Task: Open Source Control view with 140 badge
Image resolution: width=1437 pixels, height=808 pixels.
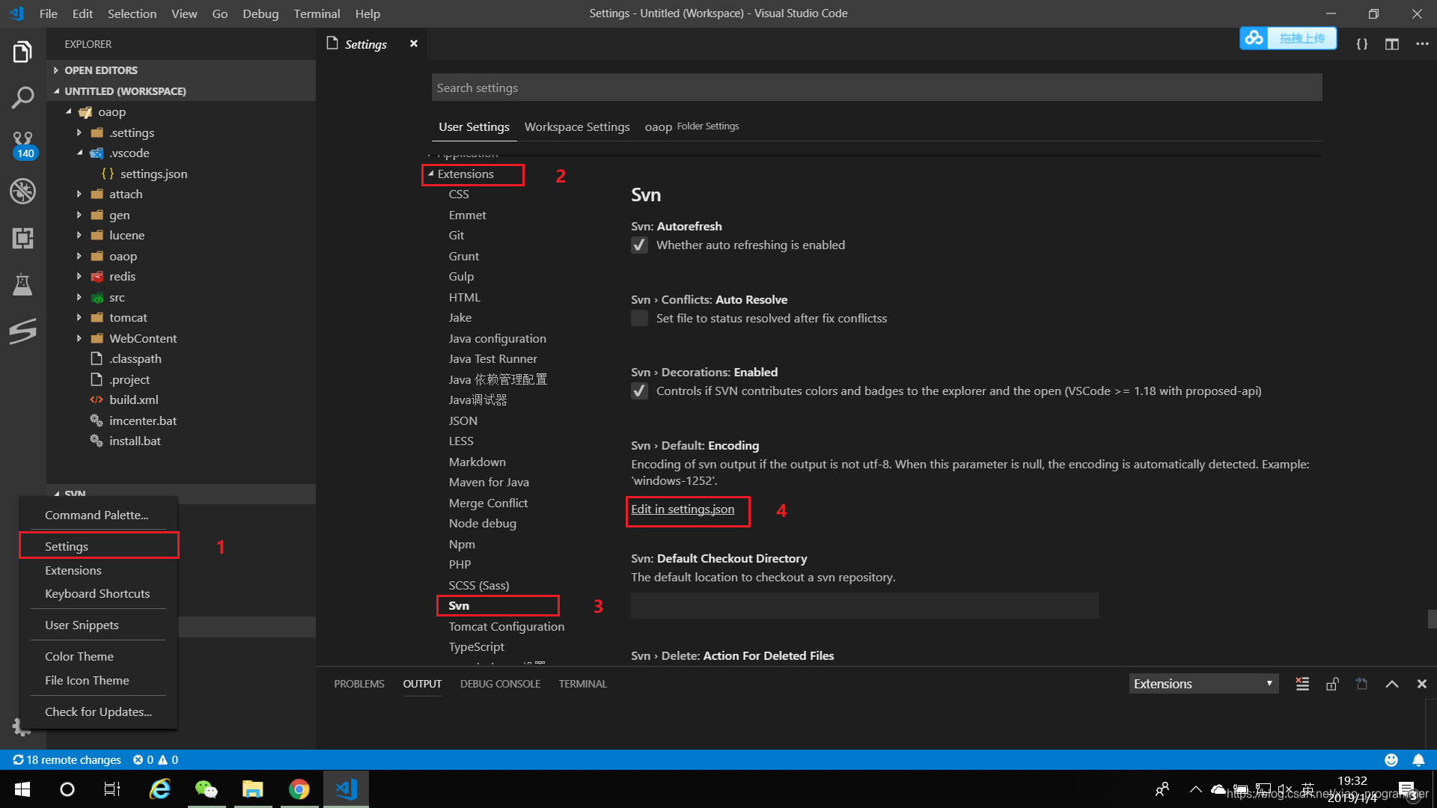Action: click(x=22, y=144)
